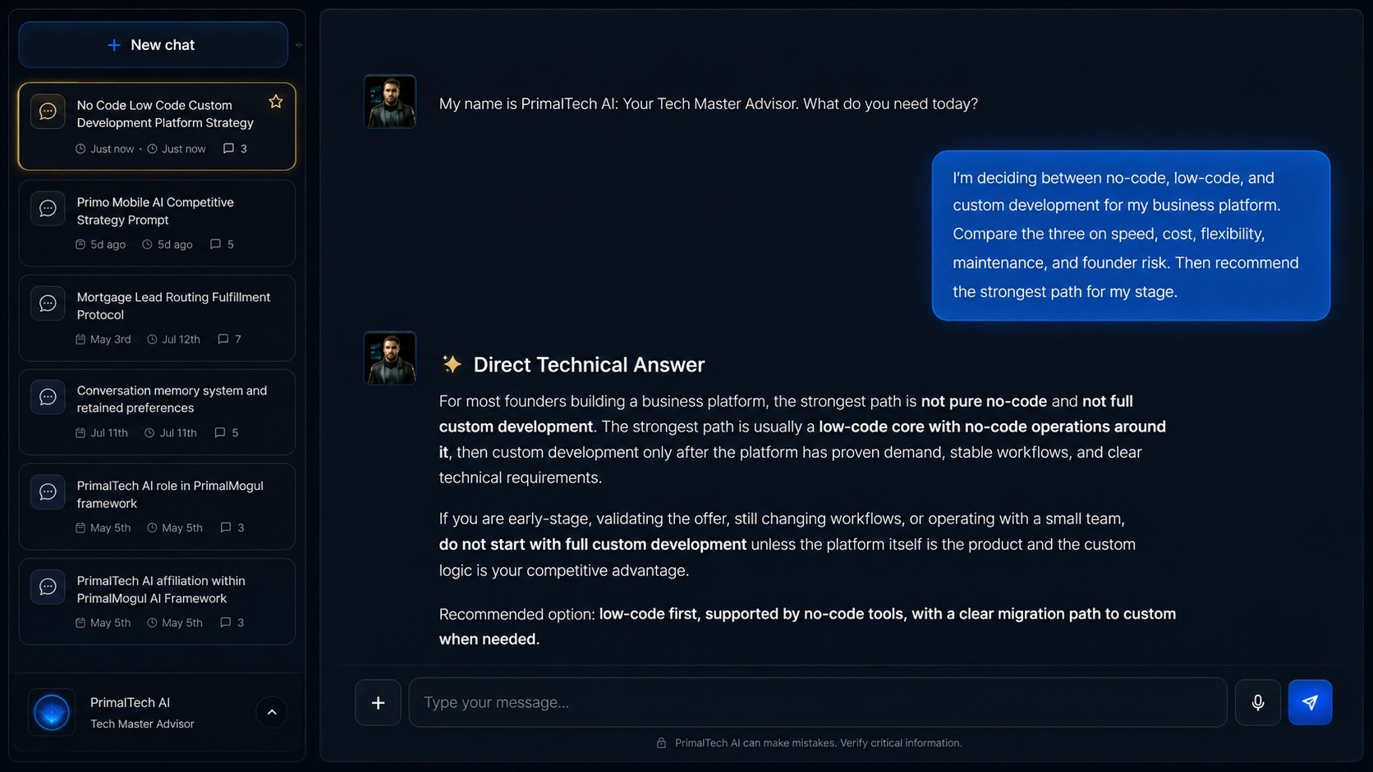
Task: Click the message count icon showing 3 in No Code chat
Action: pos(228,148)
